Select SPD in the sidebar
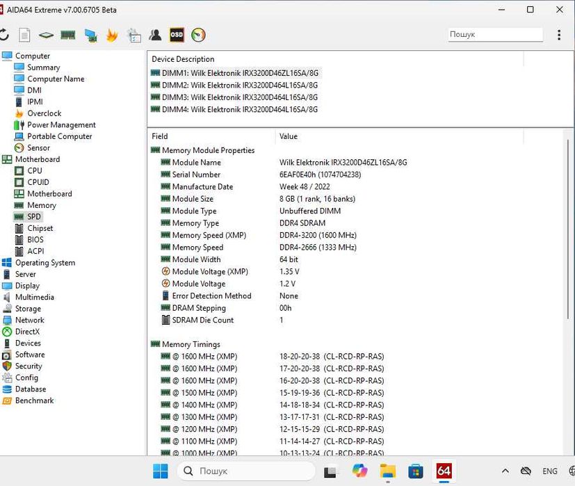 coord(34,217)
